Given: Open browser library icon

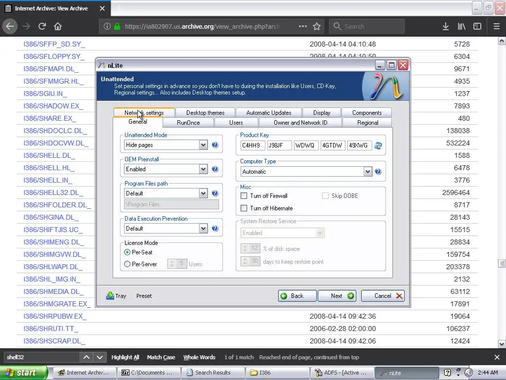Looking at the screenshot, I should point(462,26).
